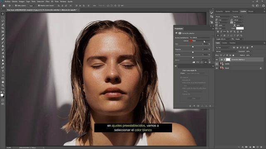The width and height of the screenshot is (266, 149).
Task: Hide the Fondo layer
Action: point(217,68)
